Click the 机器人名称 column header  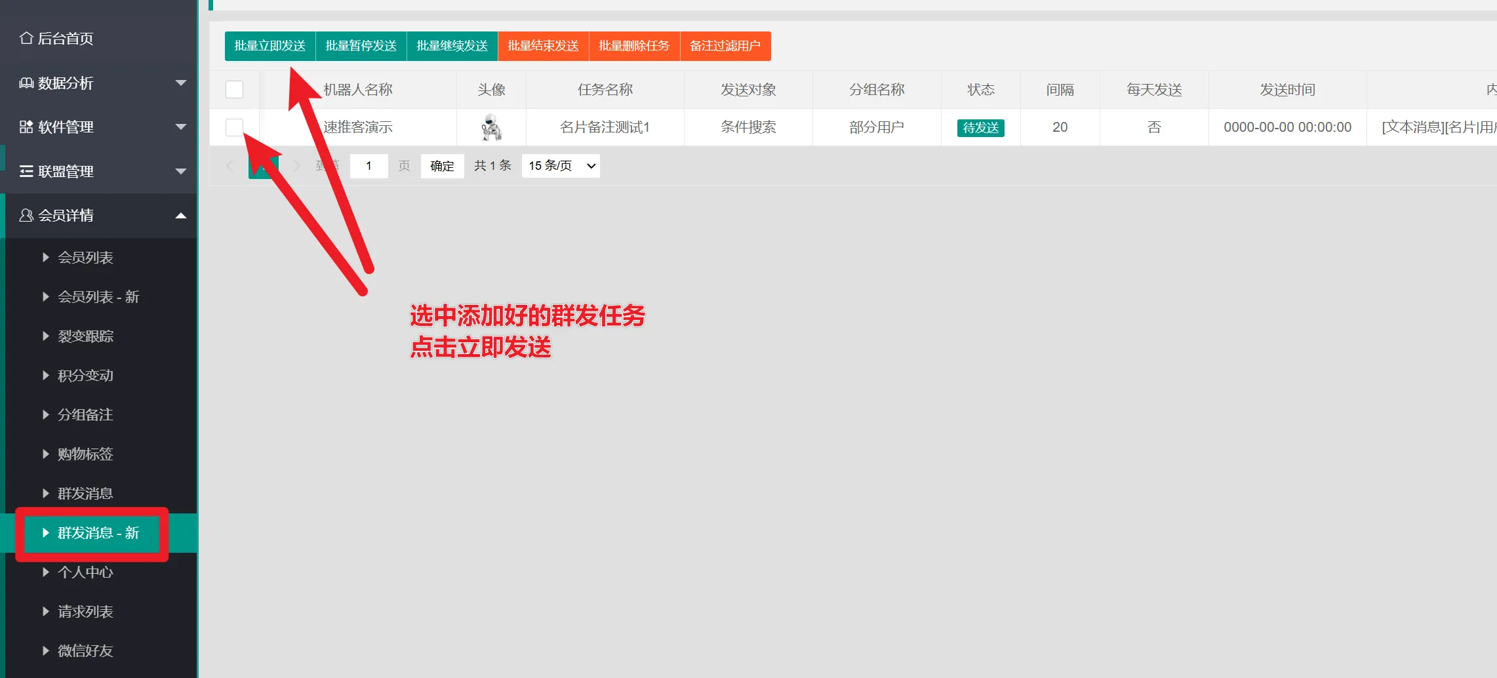pyautogui.click(x=358, y=90)
